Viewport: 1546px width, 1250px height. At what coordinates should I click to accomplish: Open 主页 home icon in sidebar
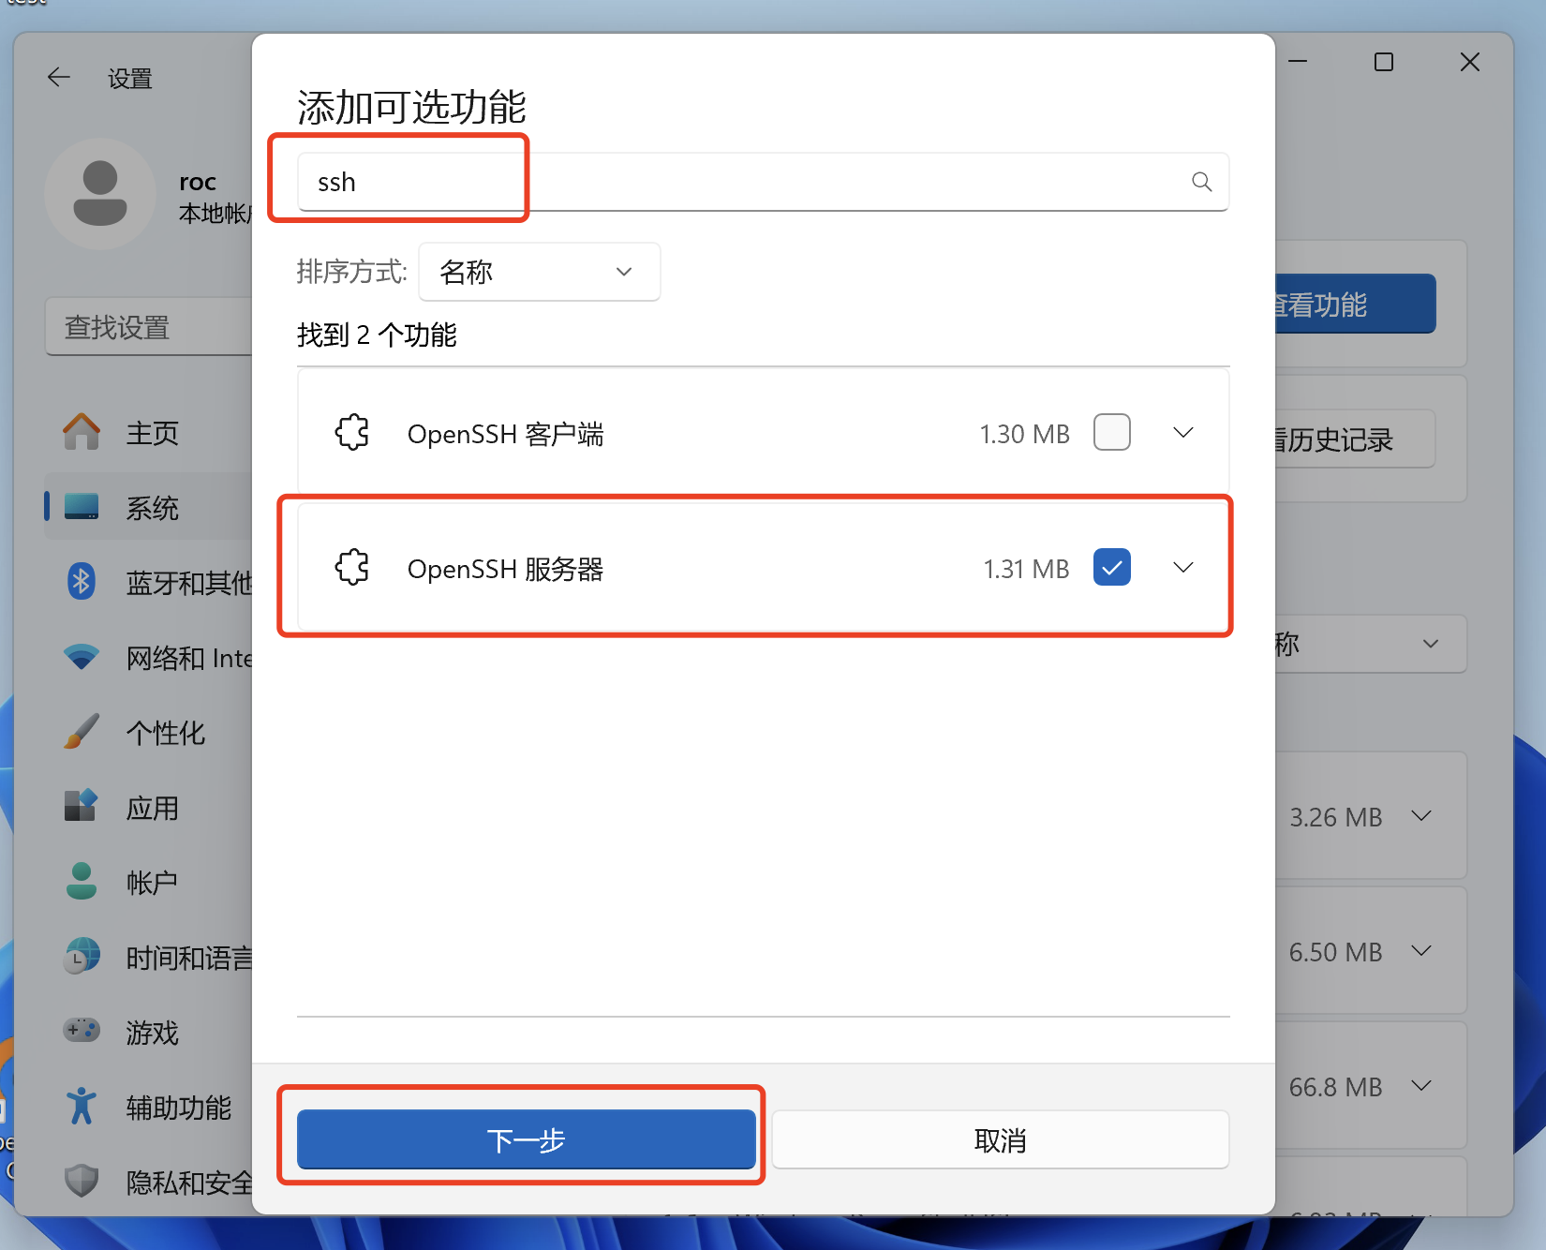(82, 432)
